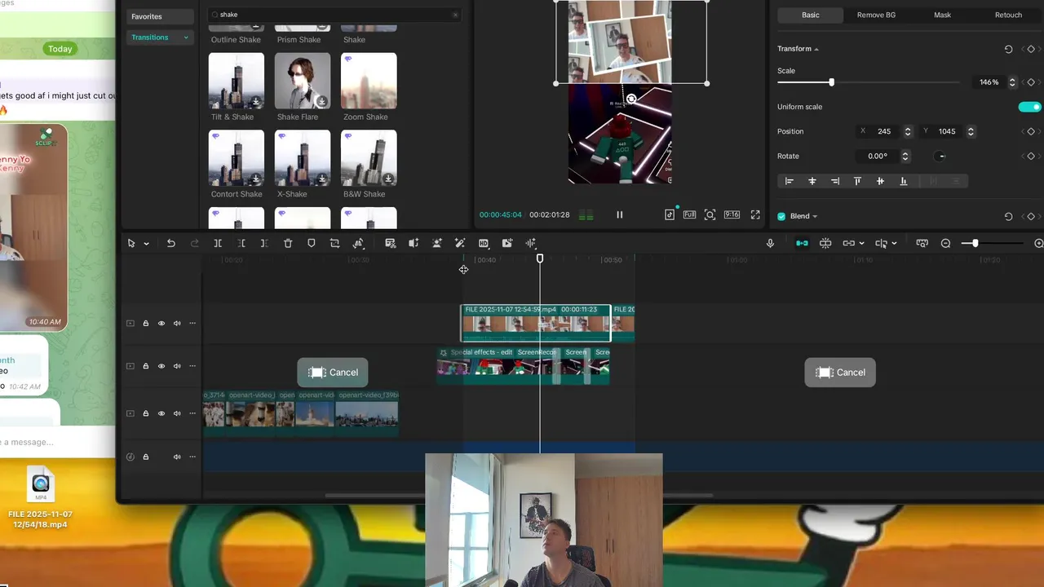
Task: Click the magic wand AI effects icon
Action: [x=460, y=243]
